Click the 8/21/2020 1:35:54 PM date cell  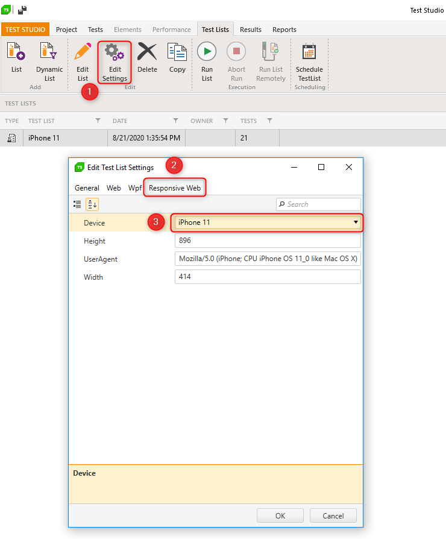(146, 138)
